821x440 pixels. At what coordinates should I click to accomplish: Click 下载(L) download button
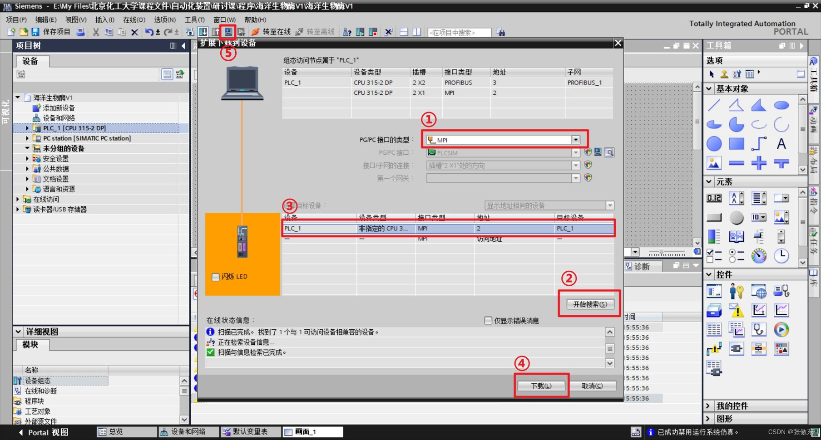(x=541, y=386)
